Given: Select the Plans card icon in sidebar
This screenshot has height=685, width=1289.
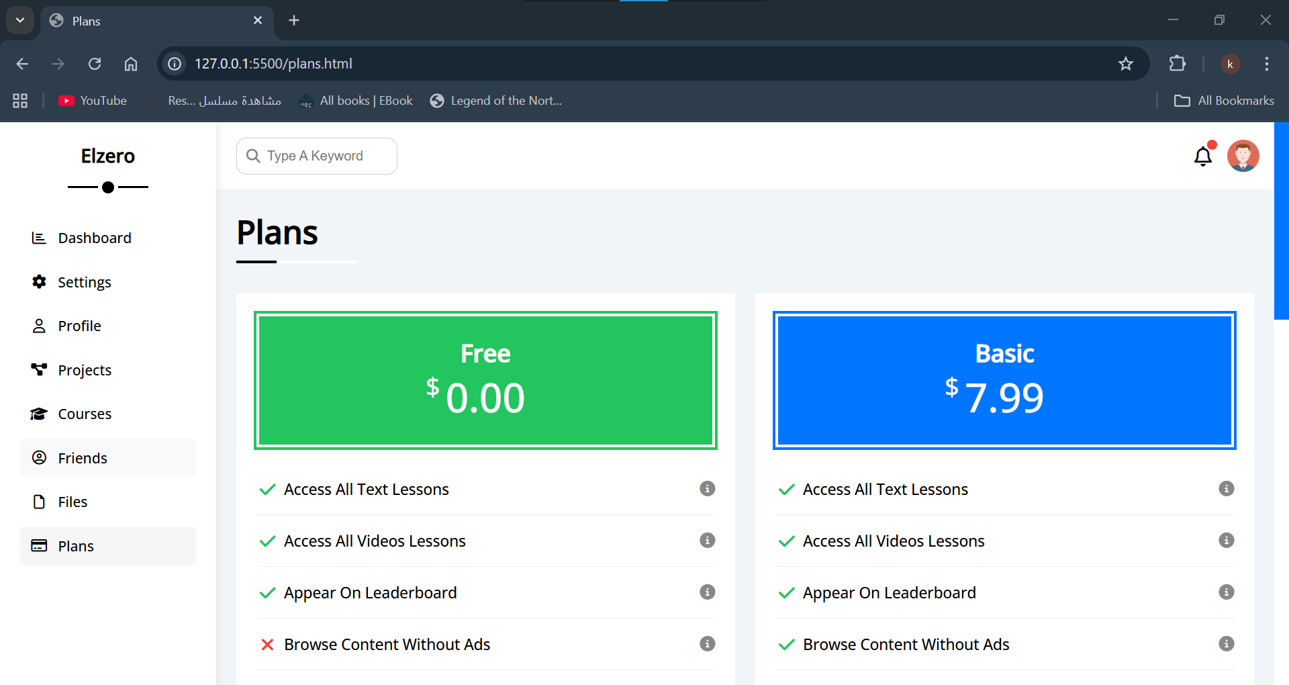Looking at the screenshot, I should coord(38,545).
